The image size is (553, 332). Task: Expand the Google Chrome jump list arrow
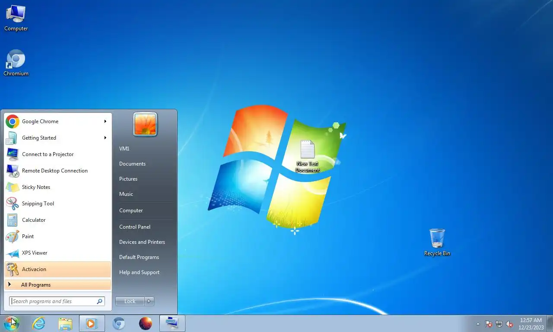click(x=105, y=121)
